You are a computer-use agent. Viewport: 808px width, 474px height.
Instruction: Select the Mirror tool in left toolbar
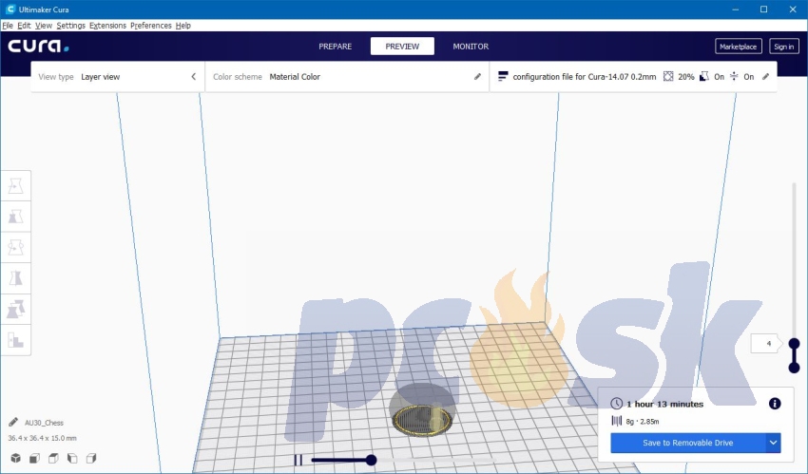[x=16, y=278]
